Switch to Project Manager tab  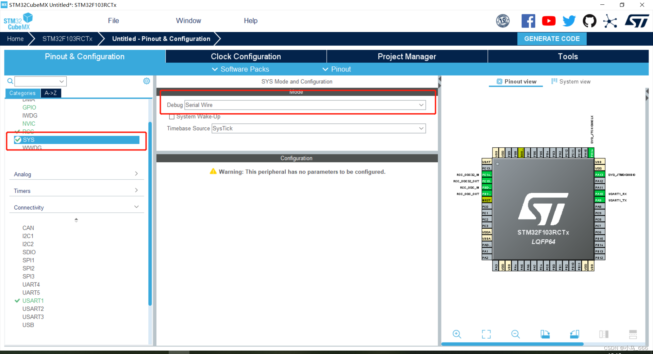[407, 57]
